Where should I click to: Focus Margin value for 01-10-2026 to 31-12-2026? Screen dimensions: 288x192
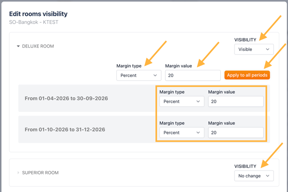(235, 133)
